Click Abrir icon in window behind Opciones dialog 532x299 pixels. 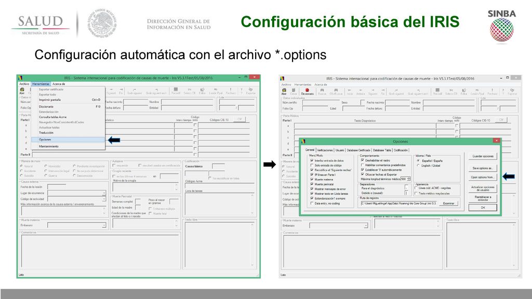point(284,91)
